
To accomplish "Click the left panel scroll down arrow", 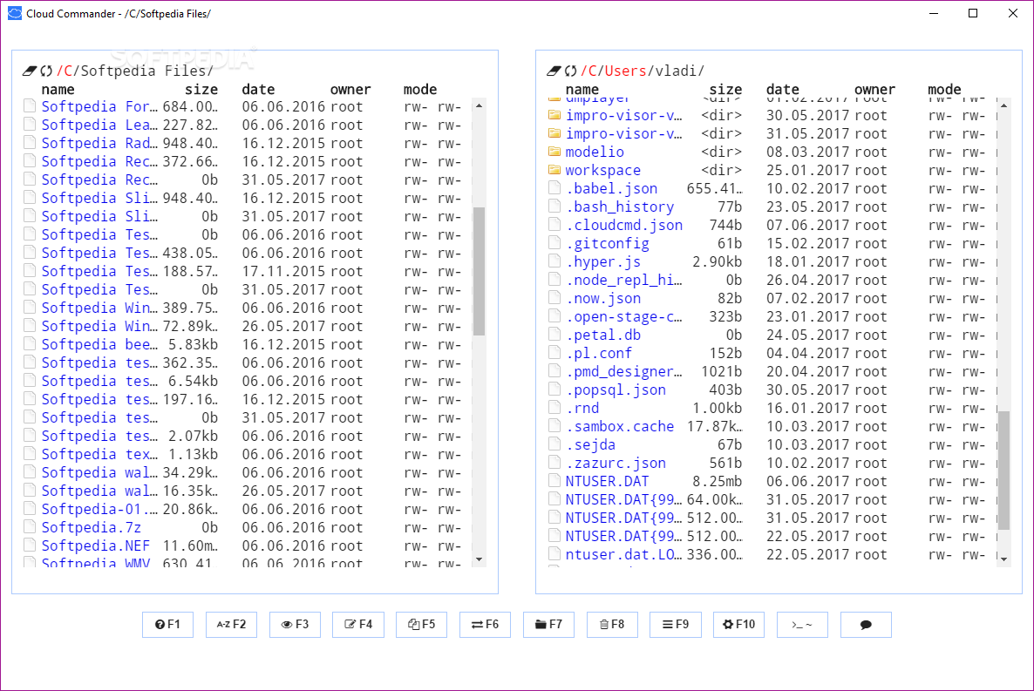I will [480, 559].
